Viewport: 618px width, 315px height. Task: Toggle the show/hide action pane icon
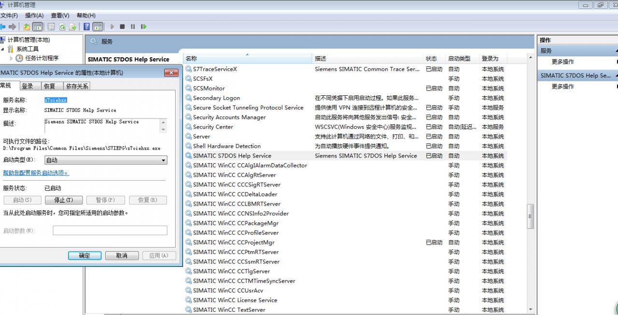[x=98, y=27]
